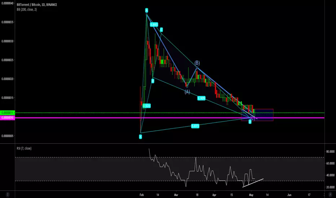The height and width of the screenshot is (198, 336).
Task: Select the cyan C point label of the pattern
Action: click(161, 30)
